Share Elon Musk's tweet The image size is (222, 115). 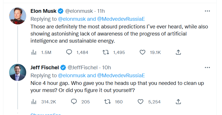[x=178, y=52]
